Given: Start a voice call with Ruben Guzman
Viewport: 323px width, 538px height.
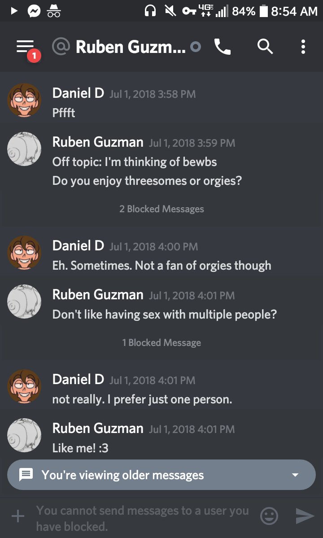Looking at the screenshot, I should [x=222, y=47].
